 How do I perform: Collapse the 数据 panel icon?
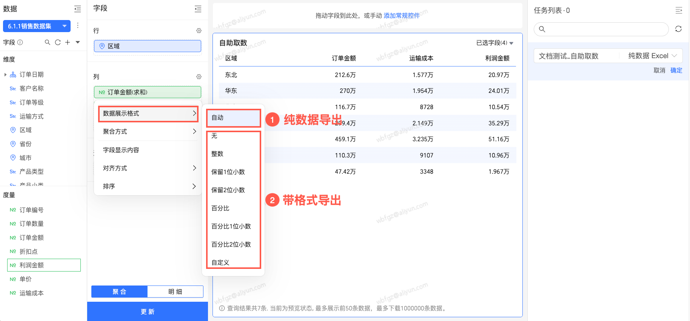click(x=78, y=9)
